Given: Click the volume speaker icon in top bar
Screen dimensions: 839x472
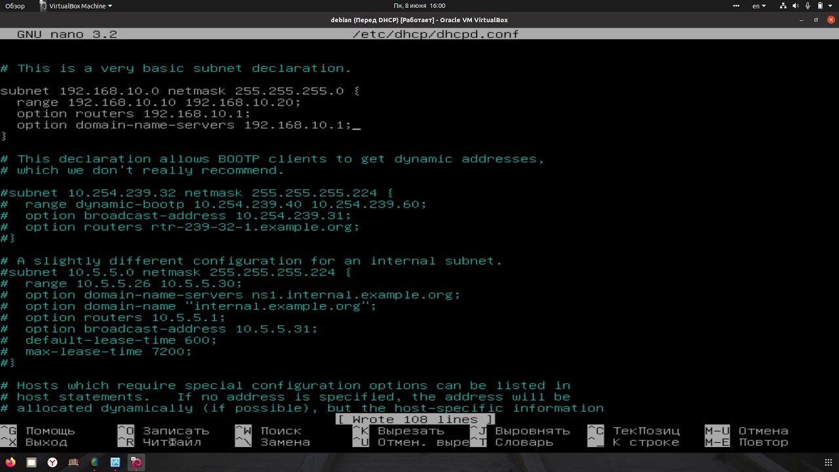Looking at the screenshot, I should tap(796, 6).
